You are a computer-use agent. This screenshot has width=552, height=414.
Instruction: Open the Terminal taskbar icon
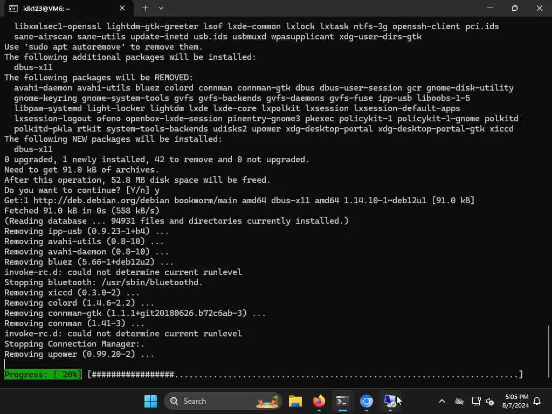pos(342,401)
